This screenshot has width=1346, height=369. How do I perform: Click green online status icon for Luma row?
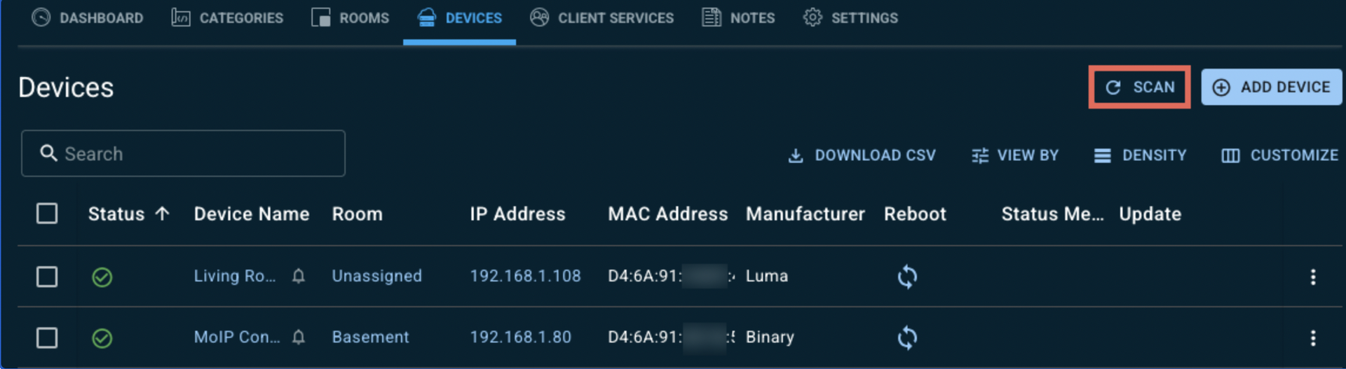click(x=102, y=277)
